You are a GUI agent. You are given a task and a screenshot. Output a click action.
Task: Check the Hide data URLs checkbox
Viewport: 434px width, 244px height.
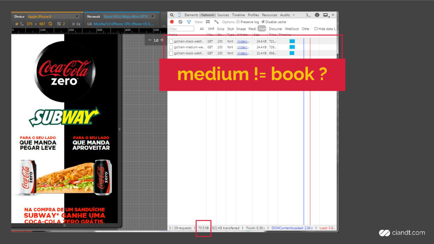[316, 28]
